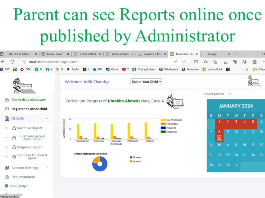Image resolution: width=265 pixels, height=198 pixels.
Task: Open the browser essentials heart icon
Action: (x=235, y=62)
